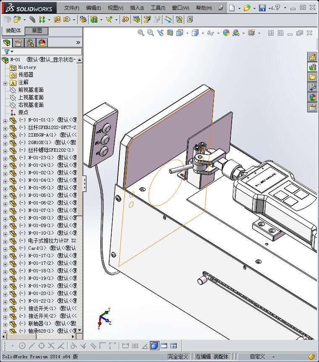Open the View Palette pane

(x=312, y=87)
